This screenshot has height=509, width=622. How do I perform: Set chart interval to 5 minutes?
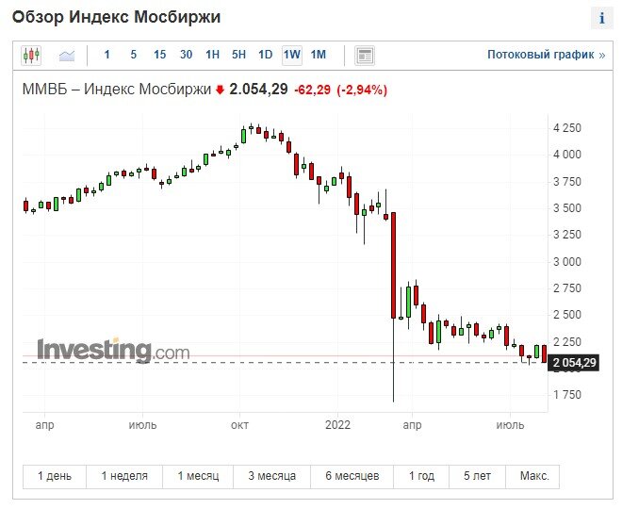click(x=133, y=55)
